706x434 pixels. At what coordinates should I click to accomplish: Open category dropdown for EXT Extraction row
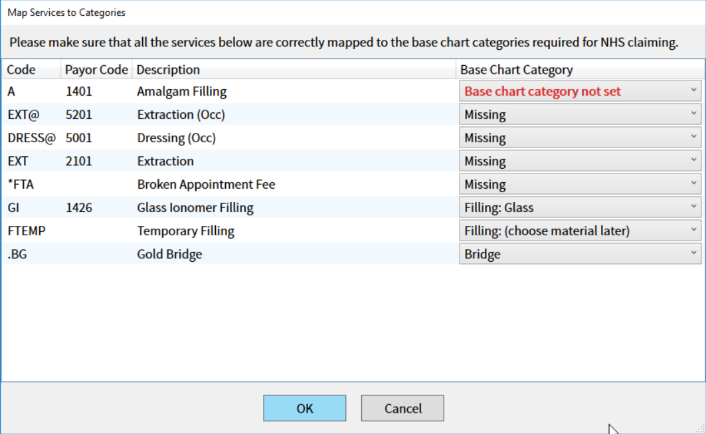click(580, 161)
